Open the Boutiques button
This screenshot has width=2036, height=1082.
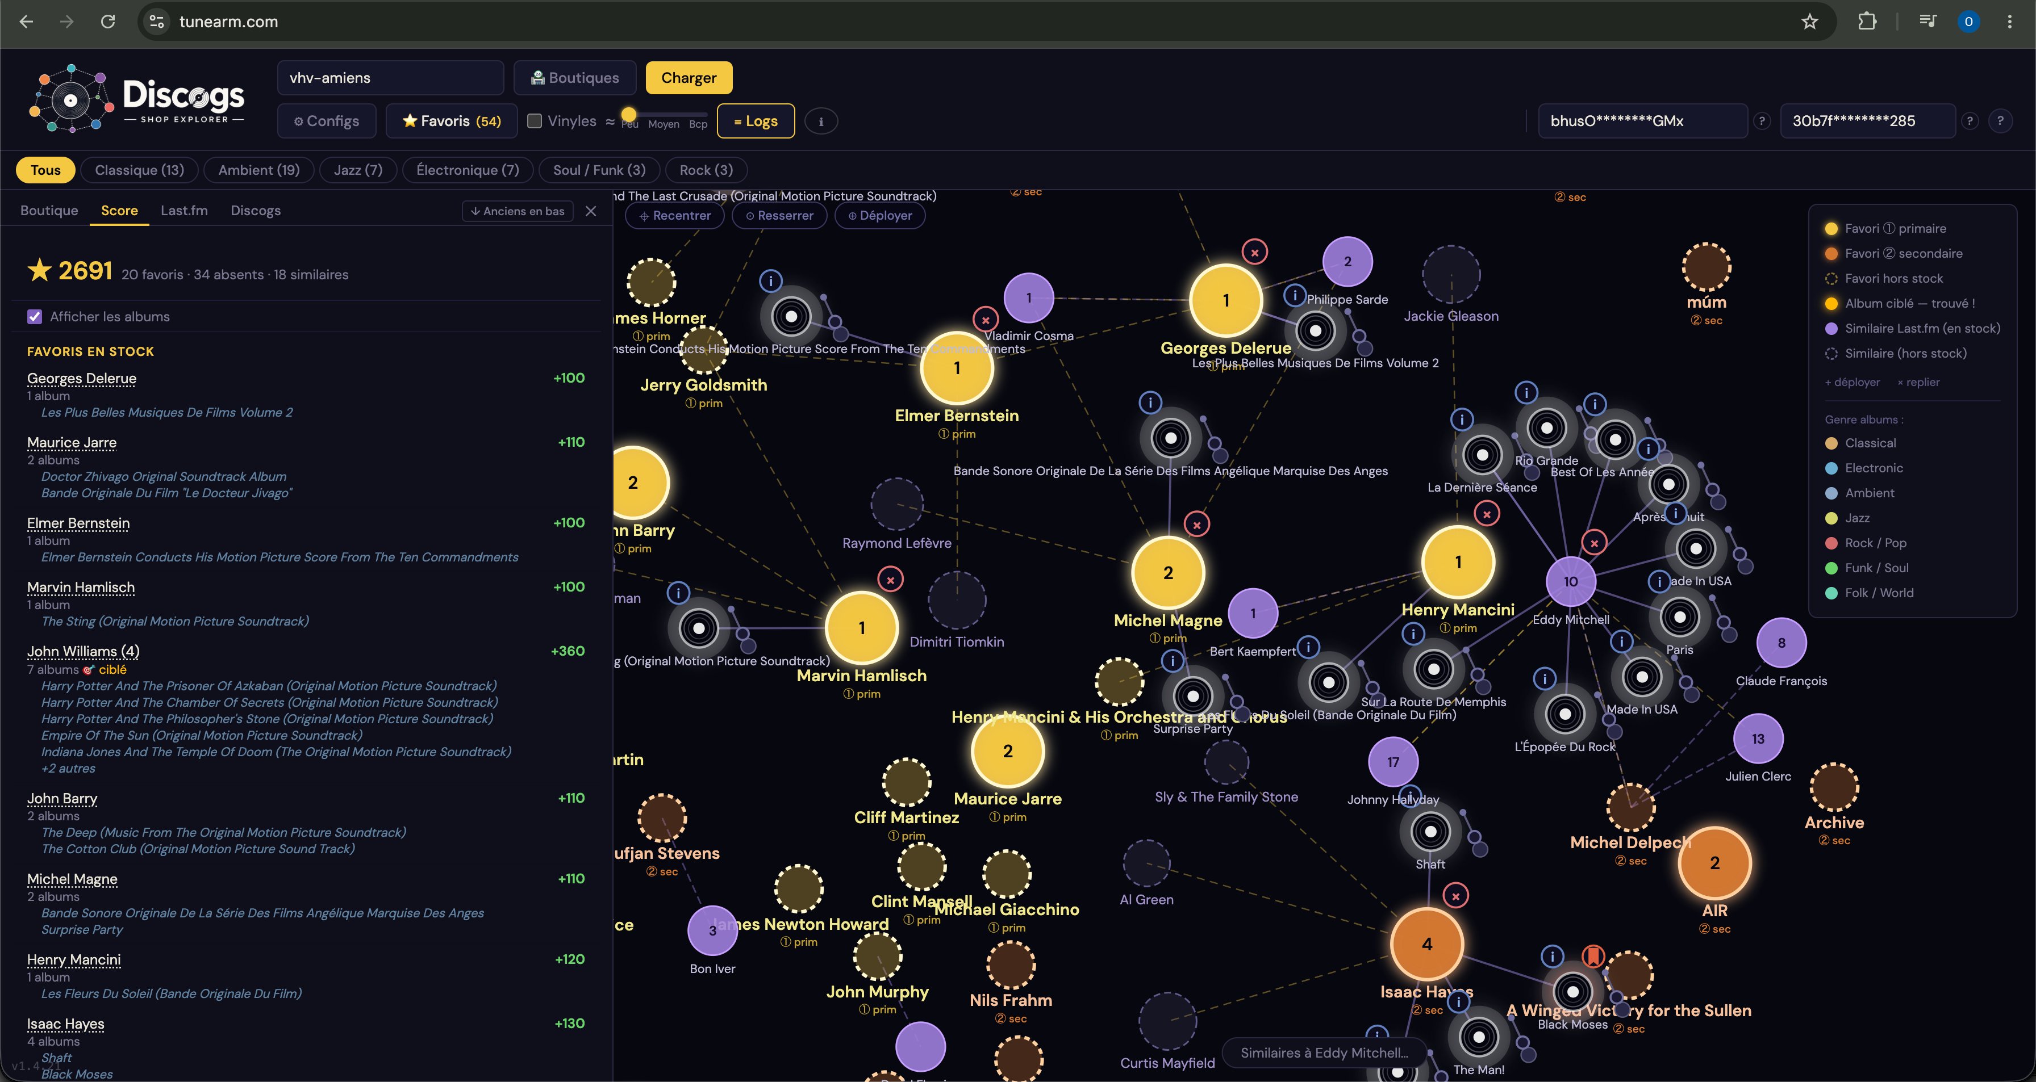pyautogui.click(x=574, y=77)
